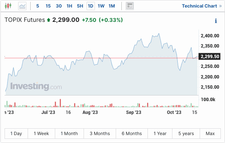Click the 100.0k volume axis label
This screenshot has width=225, height=143.
(x=208, y=100)
